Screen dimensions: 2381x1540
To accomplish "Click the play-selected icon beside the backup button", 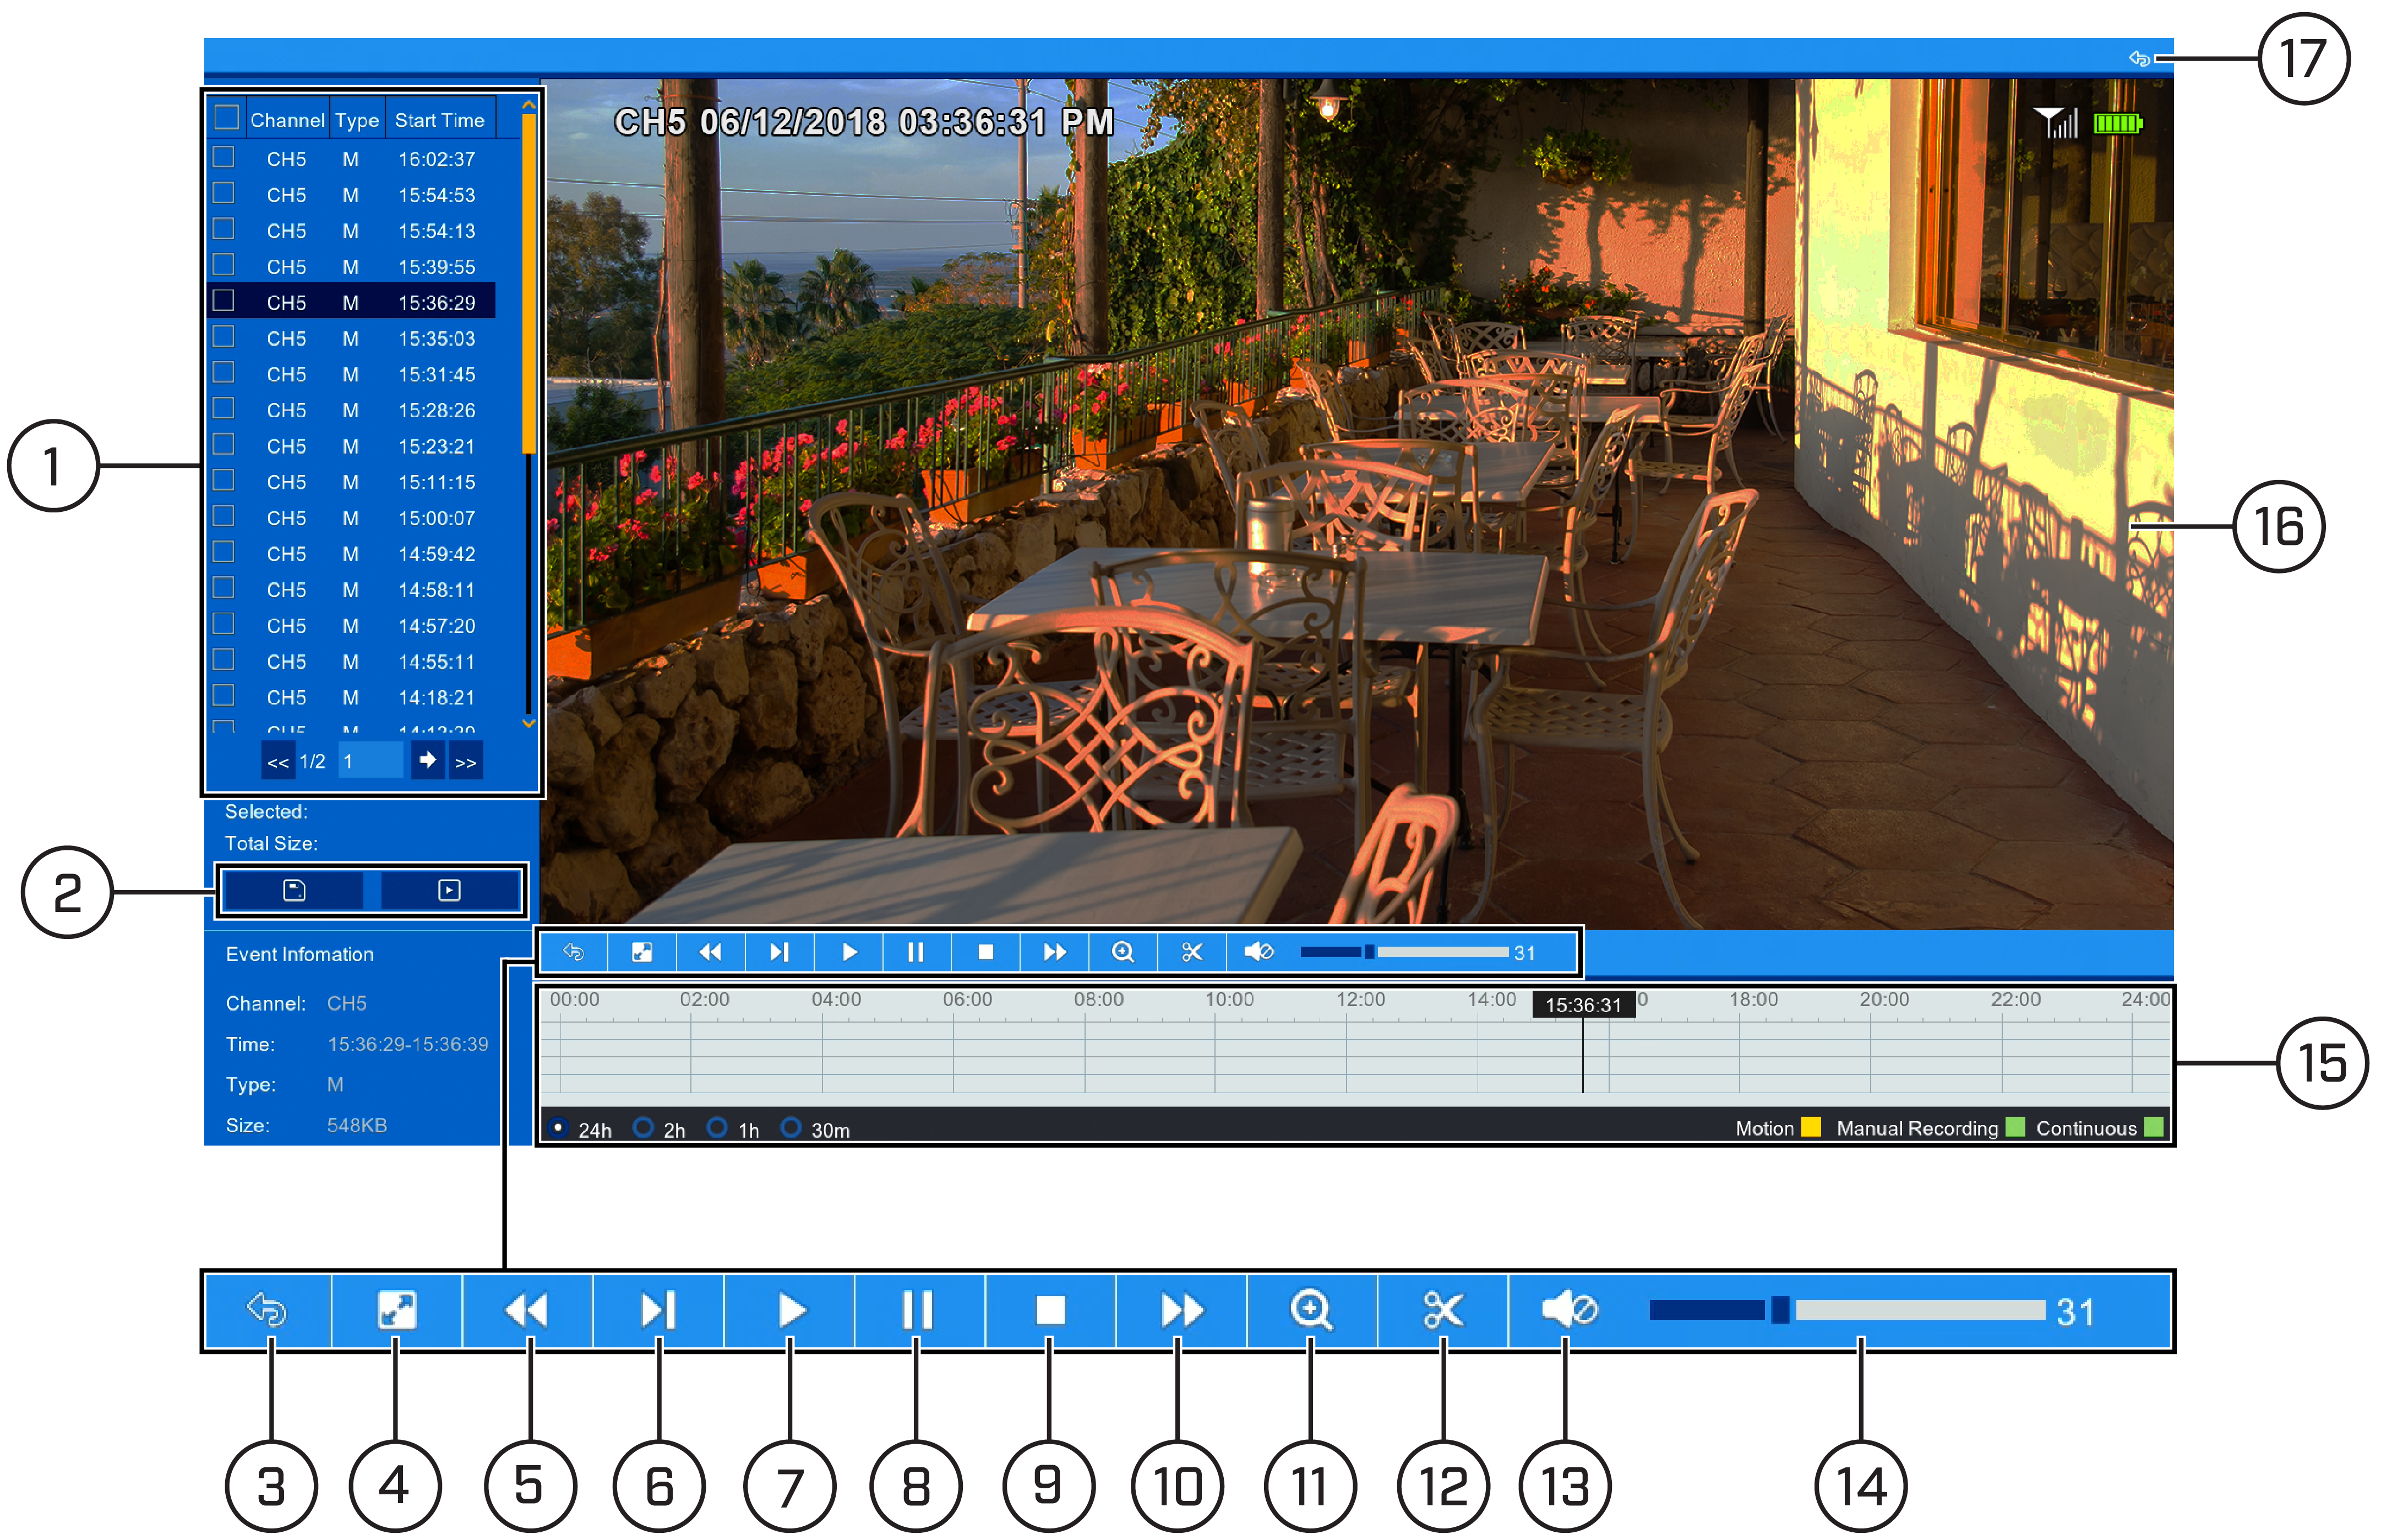I will 450,890.
